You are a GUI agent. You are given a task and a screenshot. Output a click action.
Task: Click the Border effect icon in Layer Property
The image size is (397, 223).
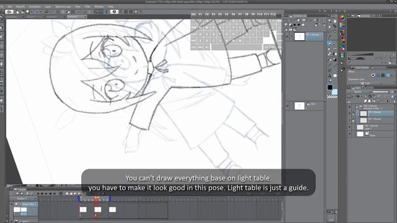coord(373,75)
